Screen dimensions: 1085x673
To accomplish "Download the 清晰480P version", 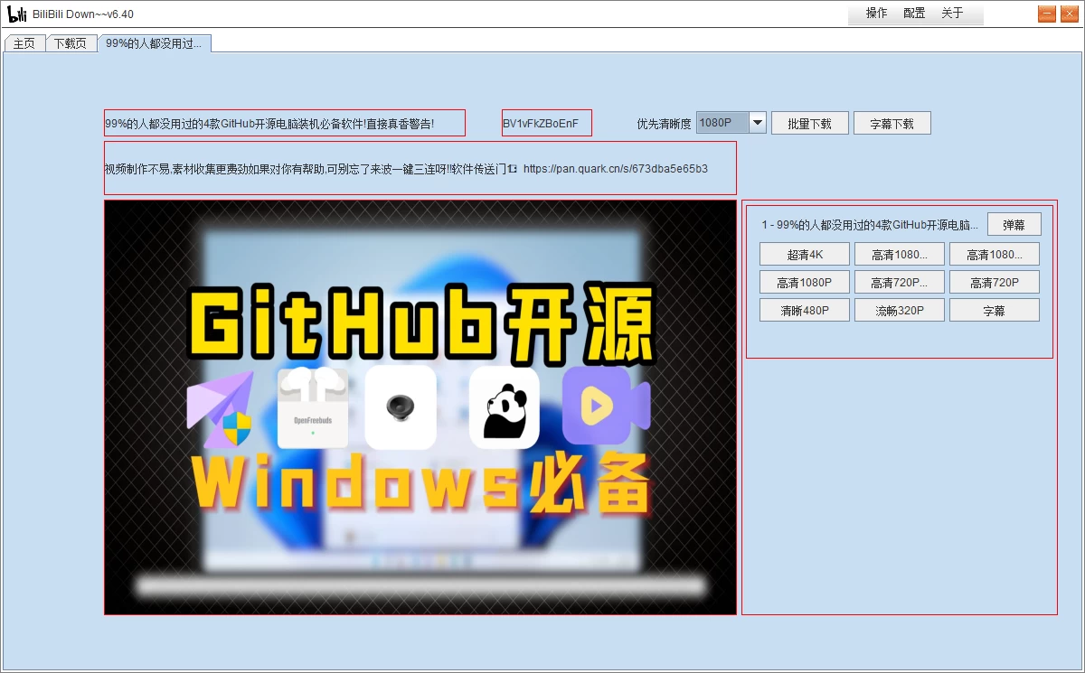I will click(x=804, y=309).
